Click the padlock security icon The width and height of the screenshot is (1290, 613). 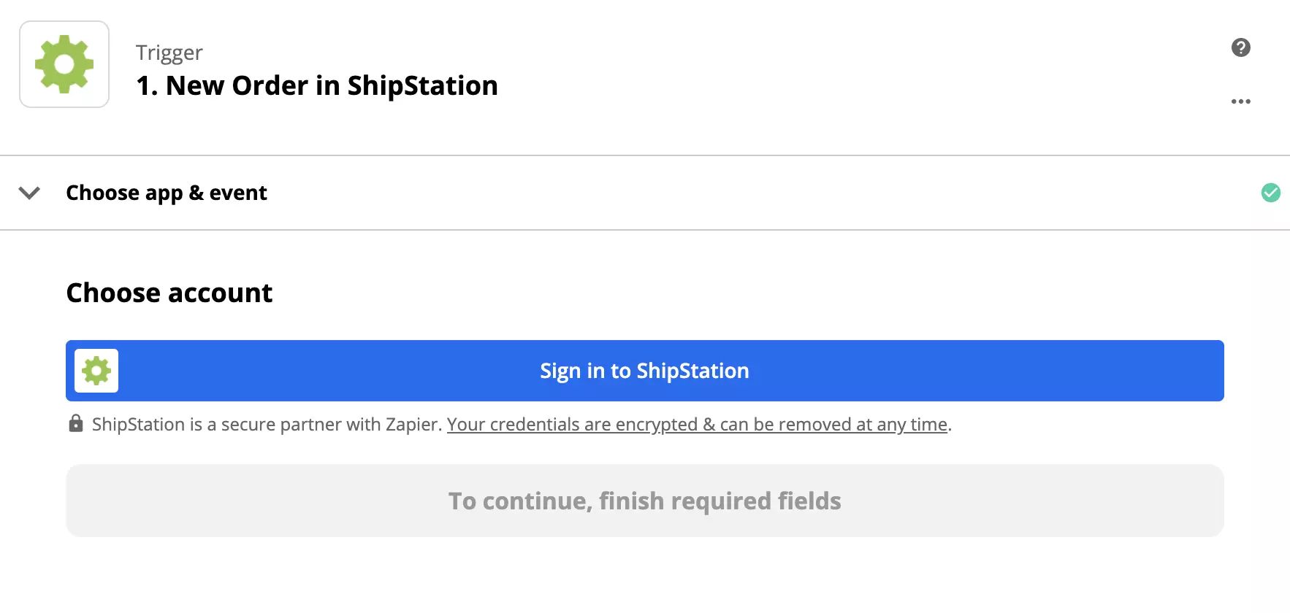tap(76, 423)
